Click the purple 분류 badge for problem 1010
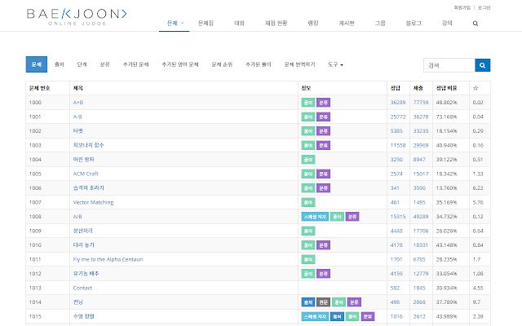Screen dimensions: 522x326 323,245
